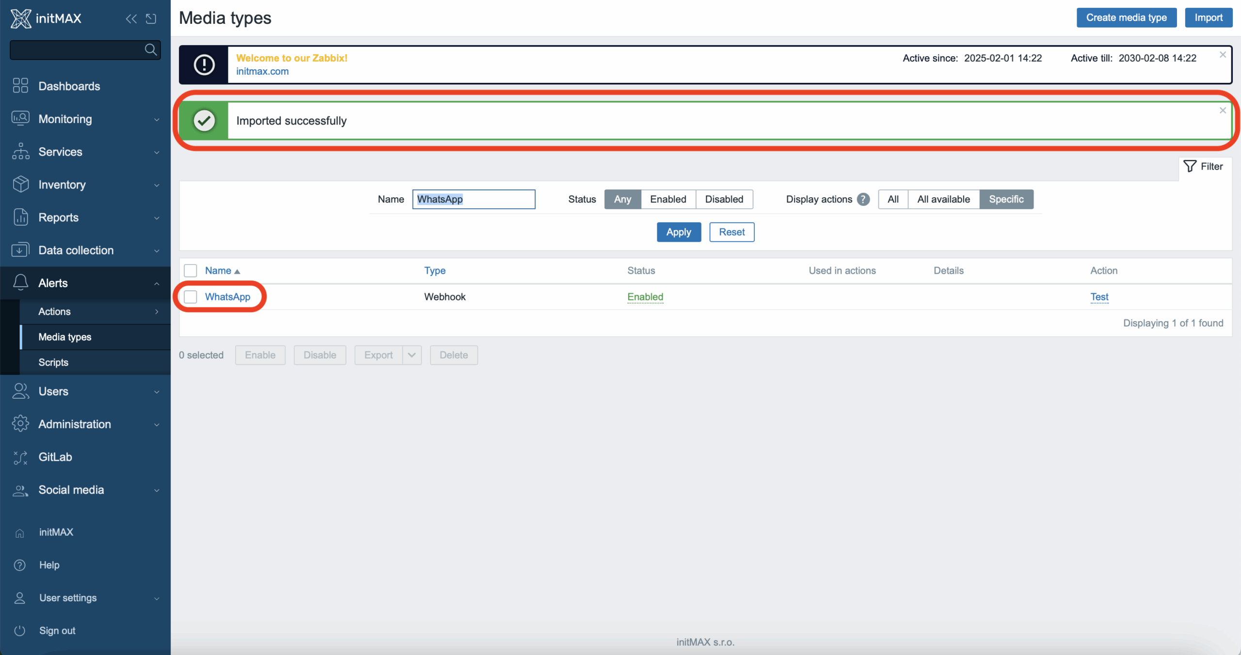Open the WhatsApp media type link

tap(227, 296)
